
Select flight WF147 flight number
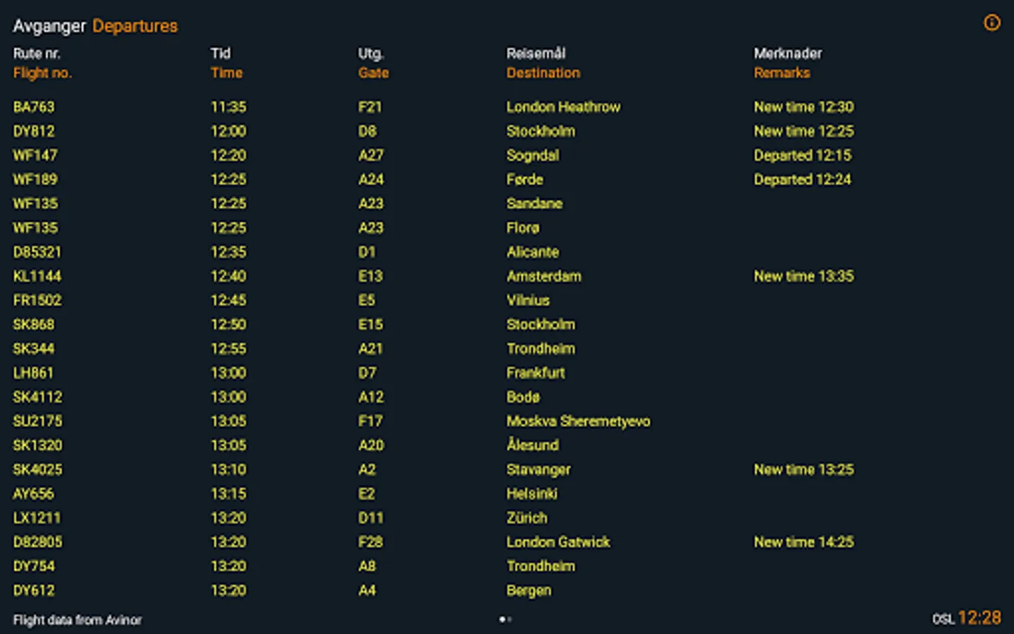coord(35,155)
